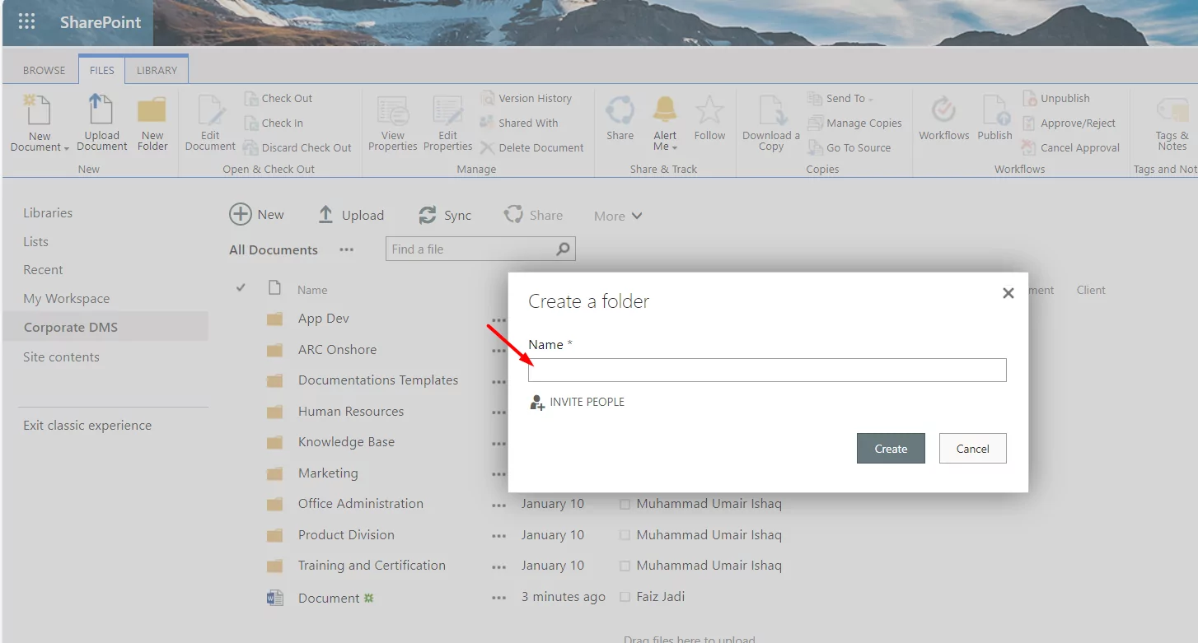1198x643 pixels.
Task: Click the Share command beside Sync
Action: tap(533, 215)
